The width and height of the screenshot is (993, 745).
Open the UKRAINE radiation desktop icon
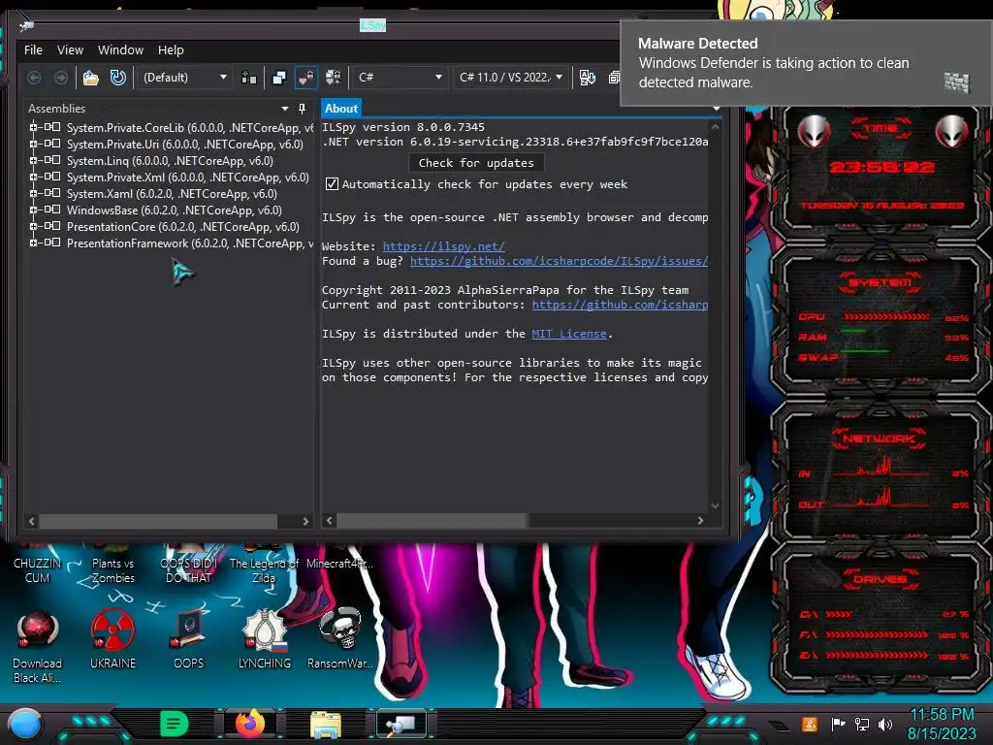[x=112, y=638]
